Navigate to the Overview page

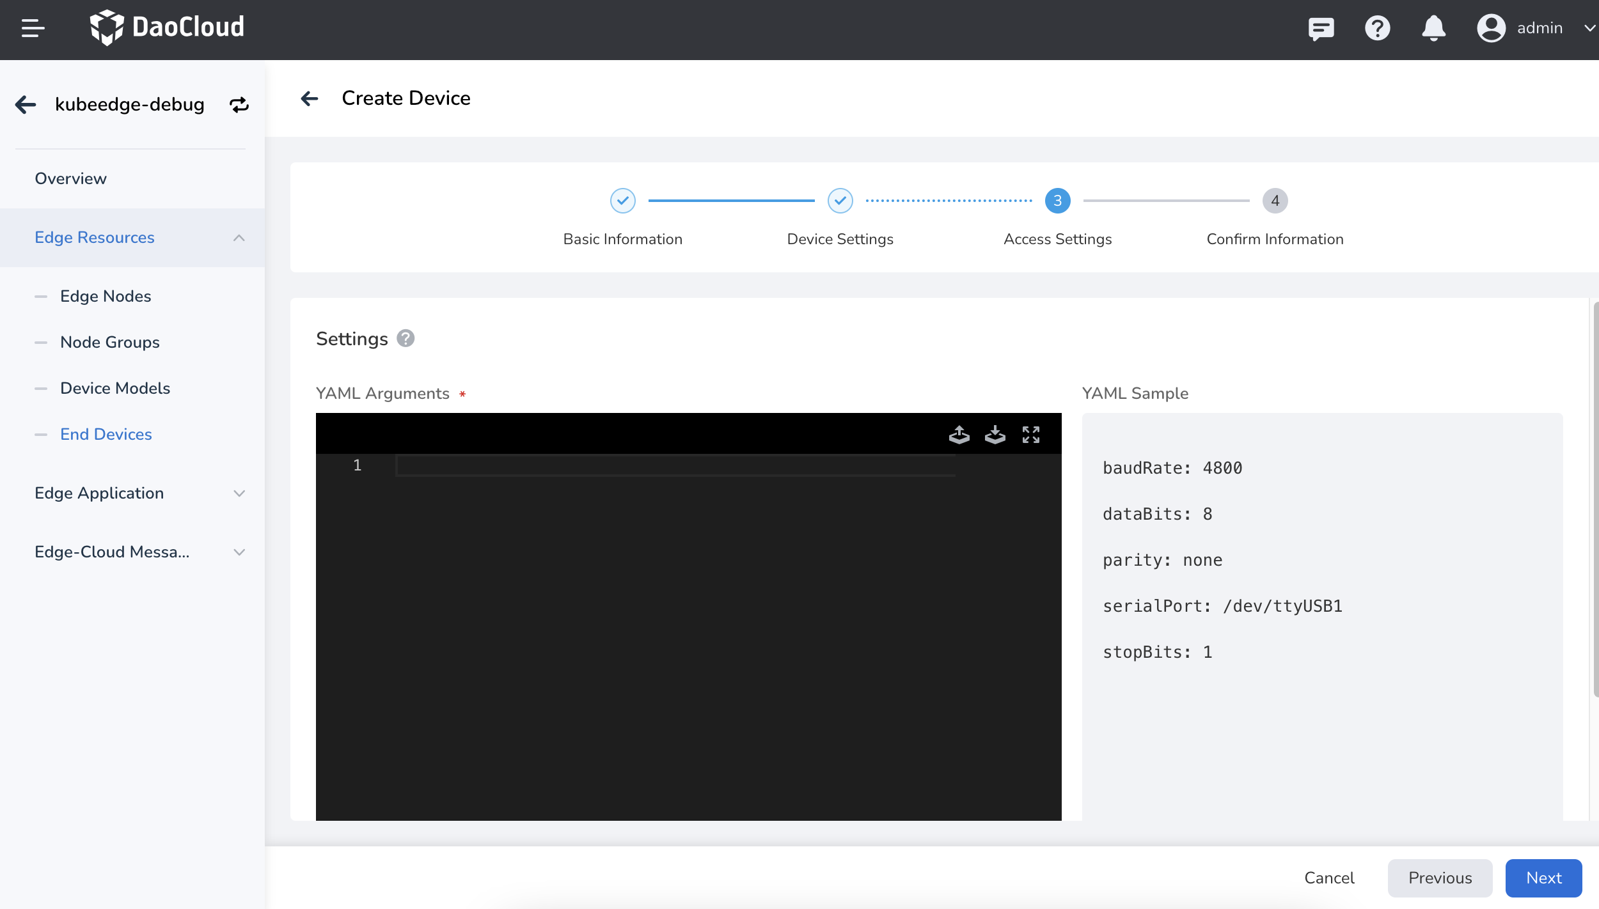70,178
